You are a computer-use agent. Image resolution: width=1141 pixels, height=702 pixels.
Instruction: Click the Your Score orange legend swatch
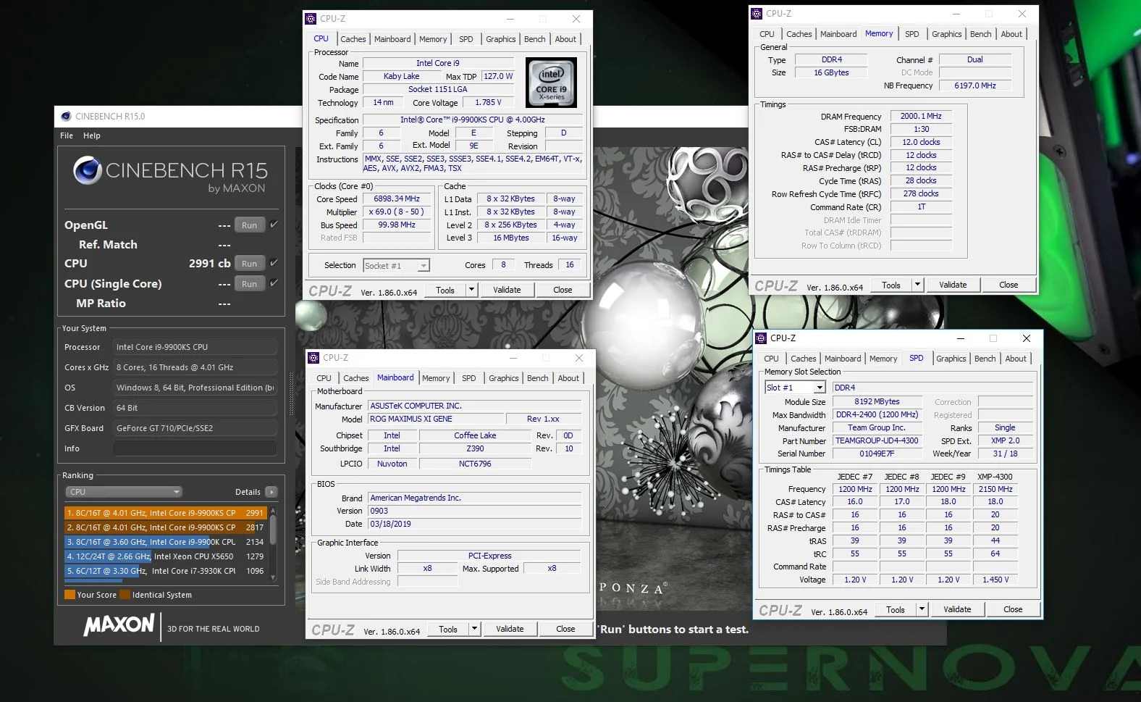(x=70, y=595)
